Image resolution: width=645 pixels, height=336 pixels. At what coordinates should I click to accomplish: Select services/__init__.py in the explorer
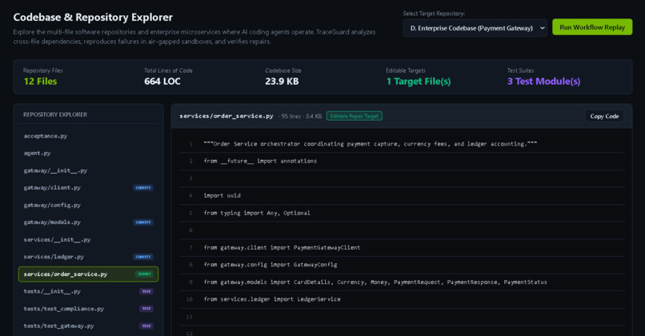tap(88, 239)
